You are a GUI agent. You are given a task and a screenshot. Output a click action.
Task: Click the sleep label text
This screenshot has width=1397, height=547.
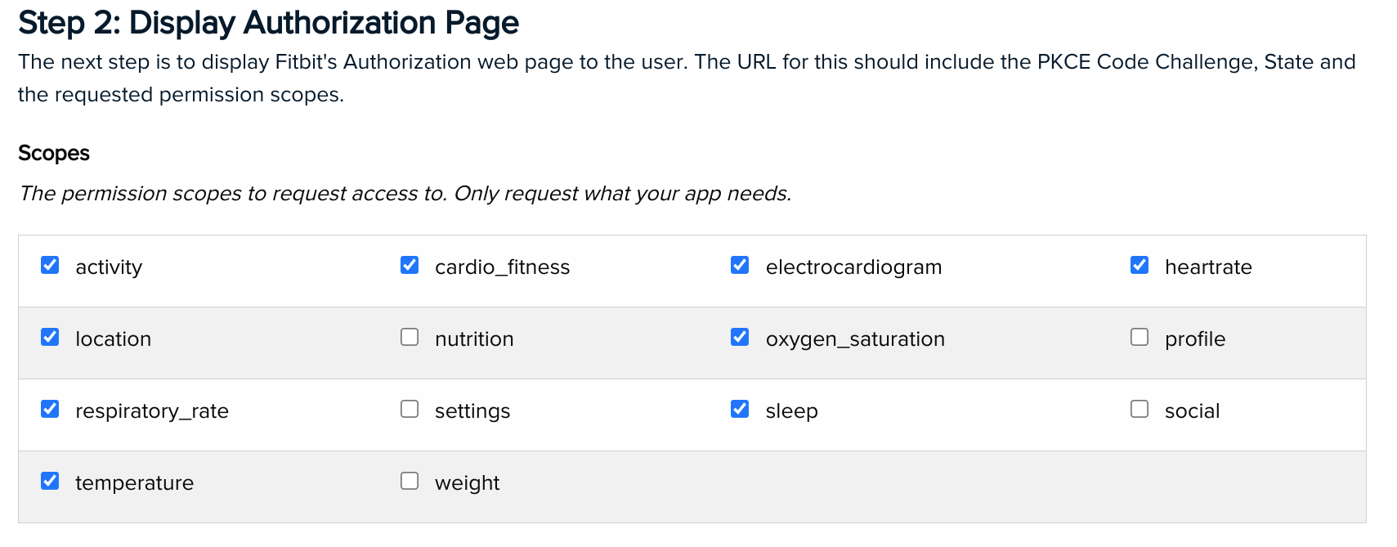point(791,411)
